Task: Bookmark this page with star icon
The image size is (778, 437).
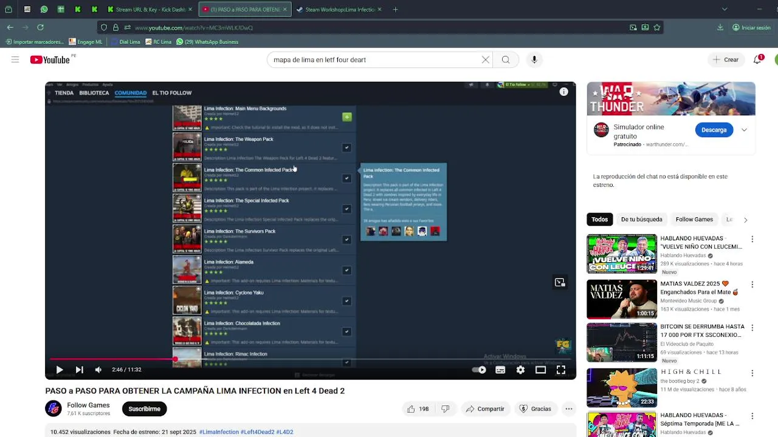Action: coord(657,27)
